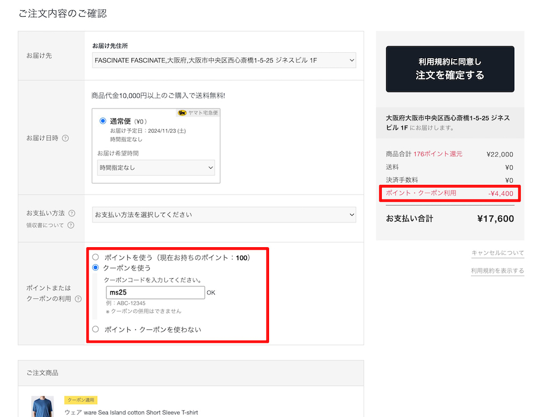The width and height of the screenshot is (537, 417).
Task: Click the coupon code field containing ms25
Action: pyautogui.click(x=155, y=293)
